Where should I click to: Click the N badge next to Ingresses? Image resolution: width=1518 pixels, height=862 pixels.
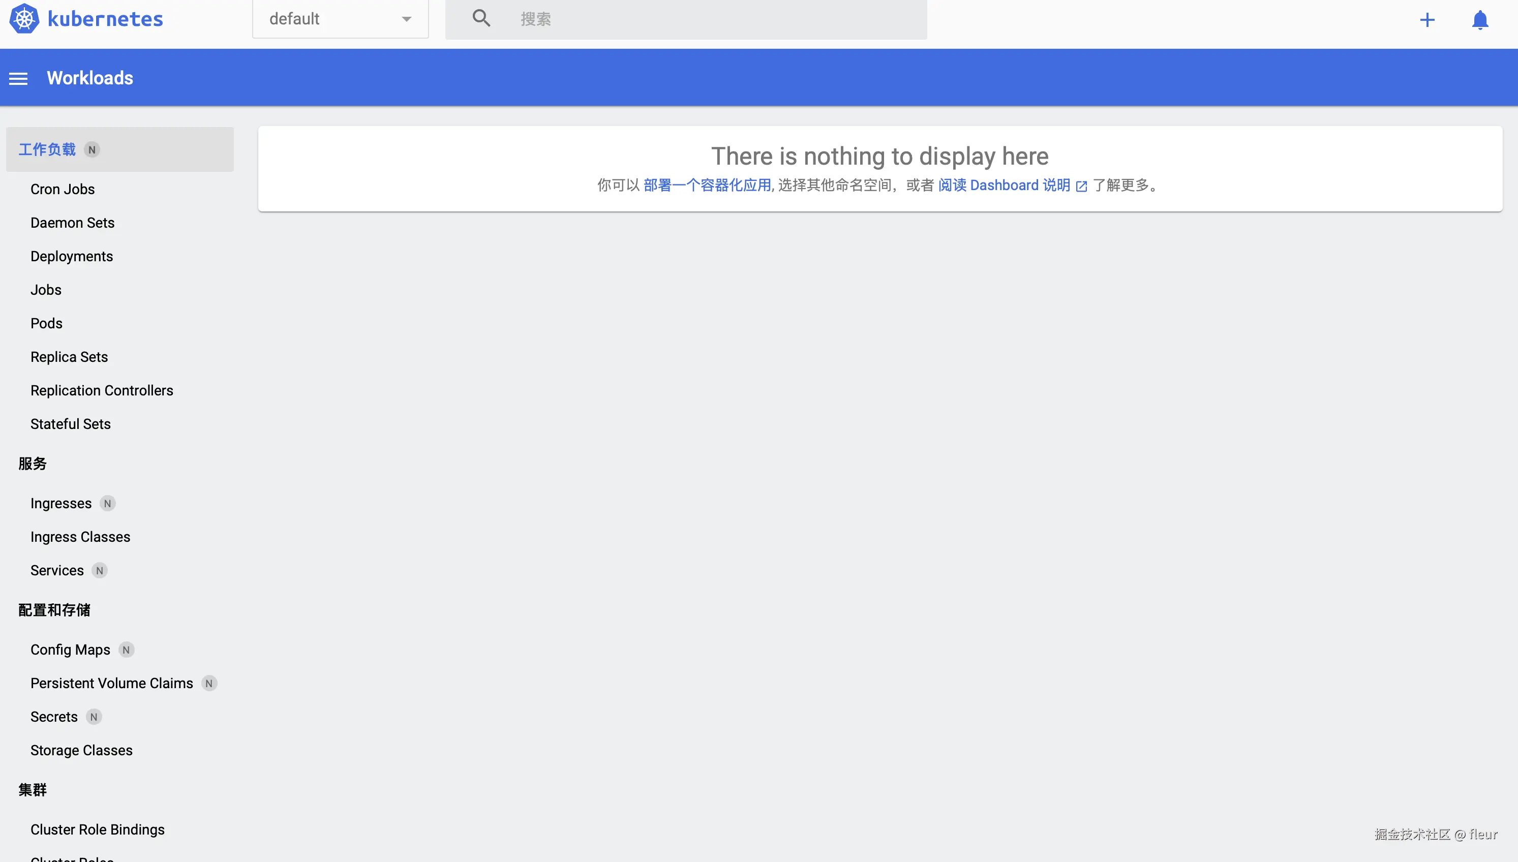pyautogui.click(x=107, y=503)
